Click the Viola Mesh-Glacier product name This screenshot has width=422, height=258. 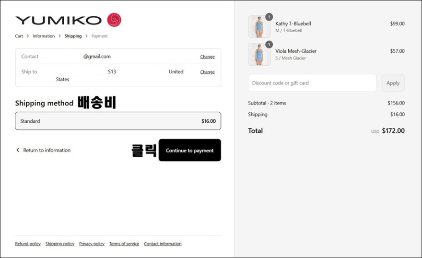296,51
